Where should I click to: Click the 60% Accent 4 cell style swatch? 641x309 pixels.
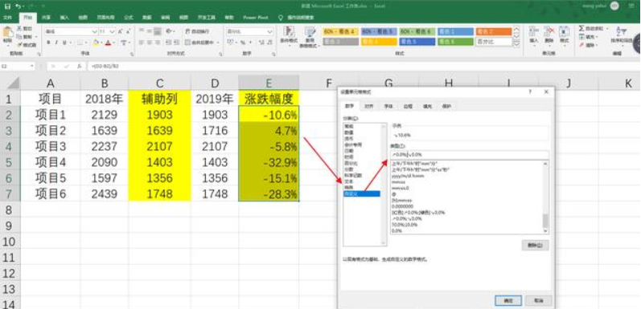point(340,31)
